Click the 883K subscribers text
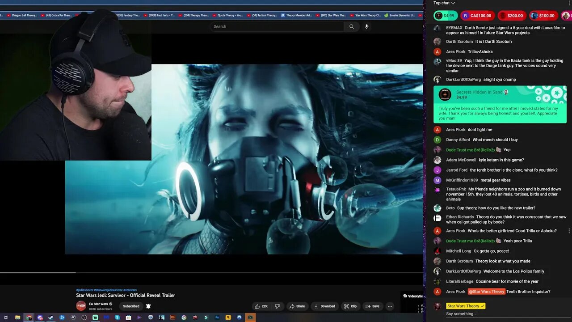Image resolution: width=572 pixels, height=322 pixels. coord(101,309)
